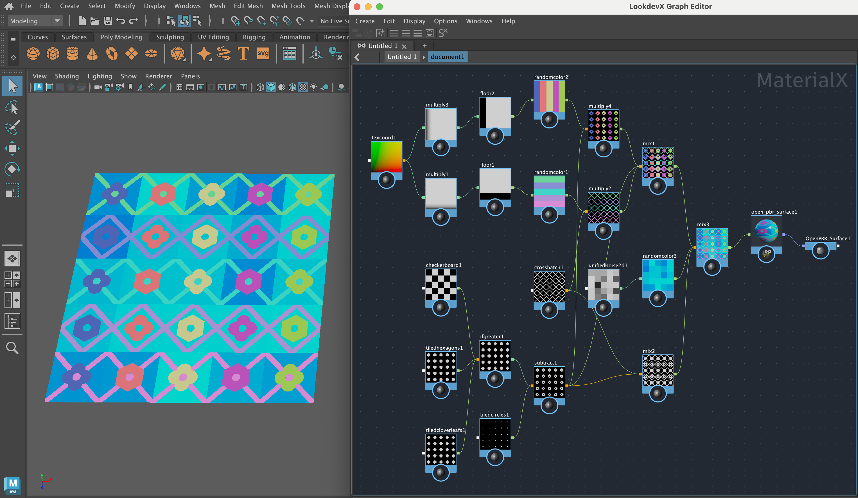The image size is (858, 498).
Task: Select the texcoord1 node swatch
Action: (387, 157)
